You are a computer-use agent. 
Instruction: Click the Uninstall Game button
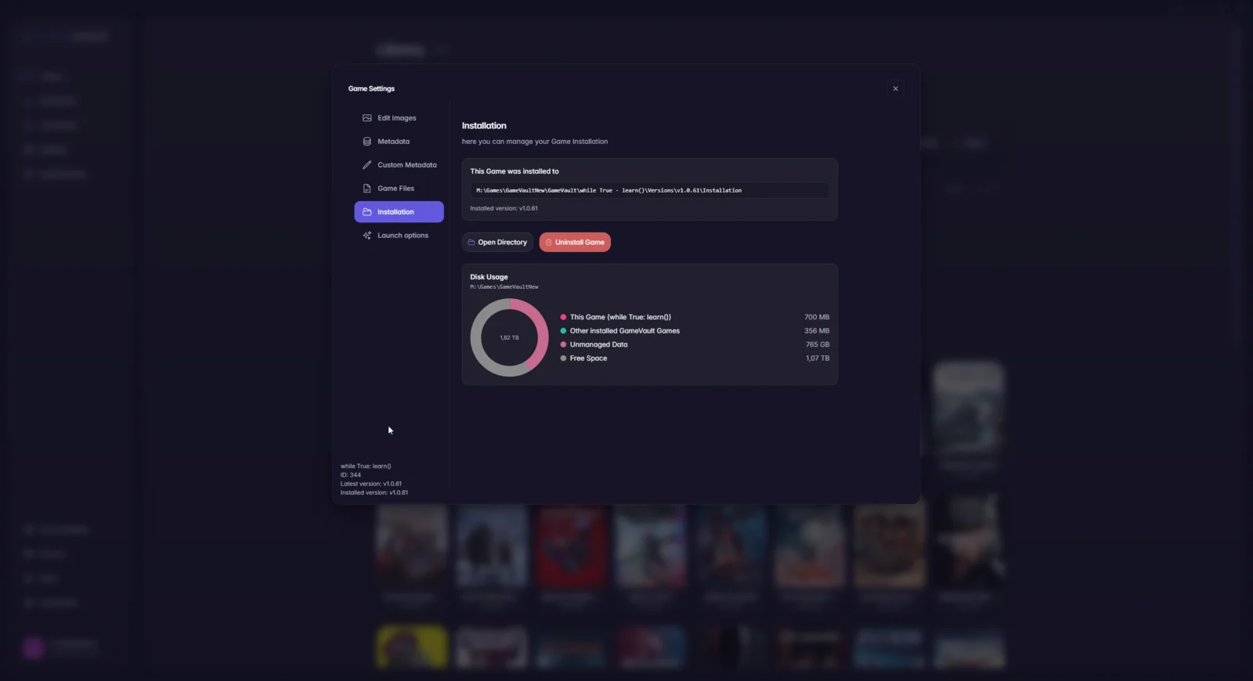(575, 243)
